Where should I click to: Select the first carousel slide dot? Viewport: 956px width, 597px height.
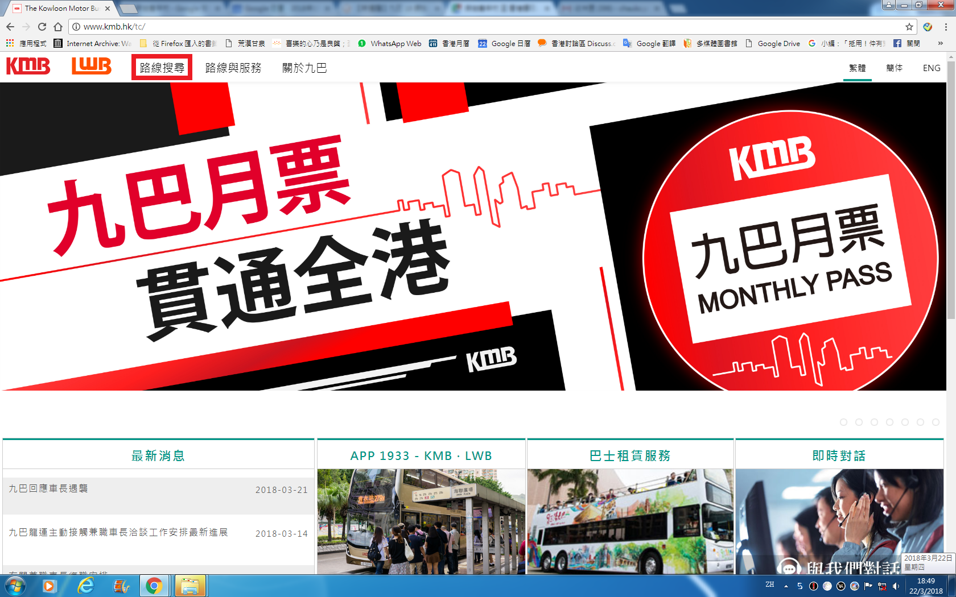[843, 422]
